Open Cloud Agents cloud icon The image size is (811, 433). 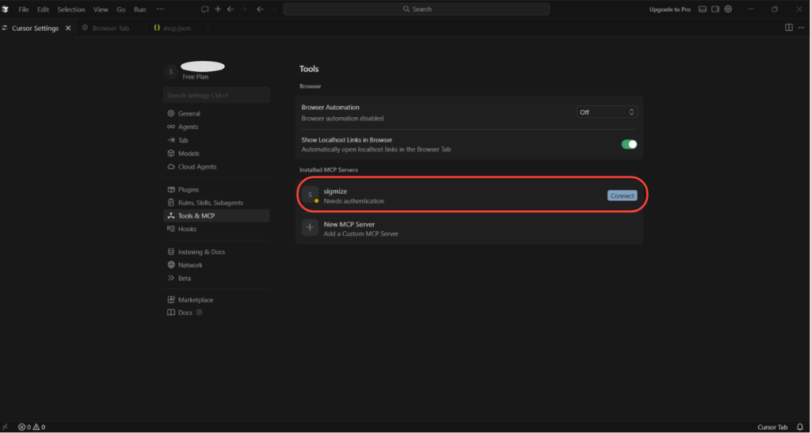(171, 167)
